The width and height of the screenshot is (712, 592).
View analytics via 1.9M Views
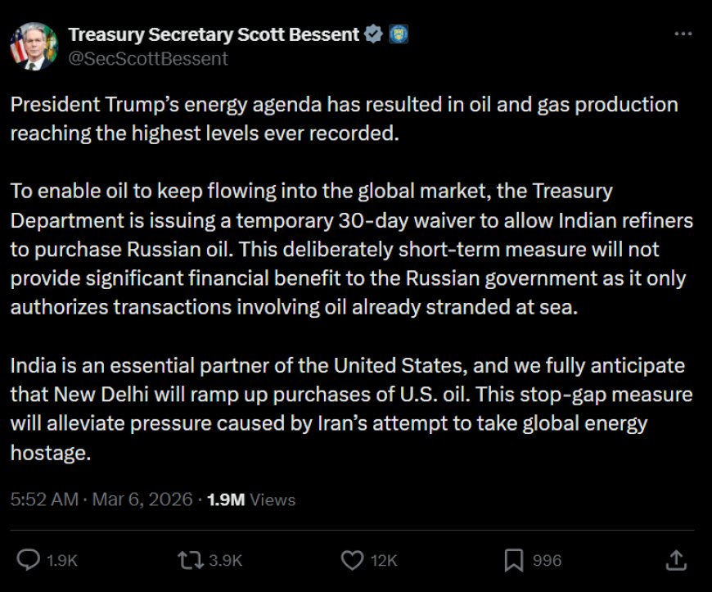252,499
